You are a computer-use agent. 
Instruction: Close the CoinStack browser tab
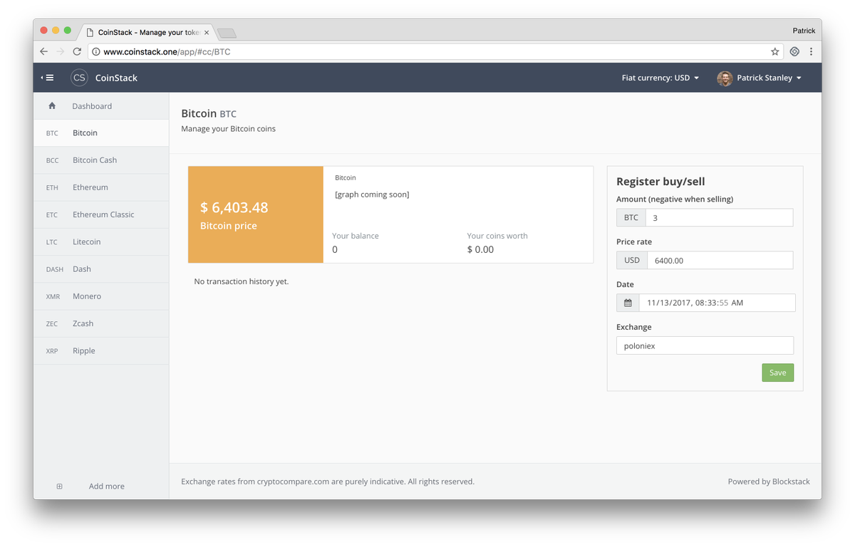207,32
